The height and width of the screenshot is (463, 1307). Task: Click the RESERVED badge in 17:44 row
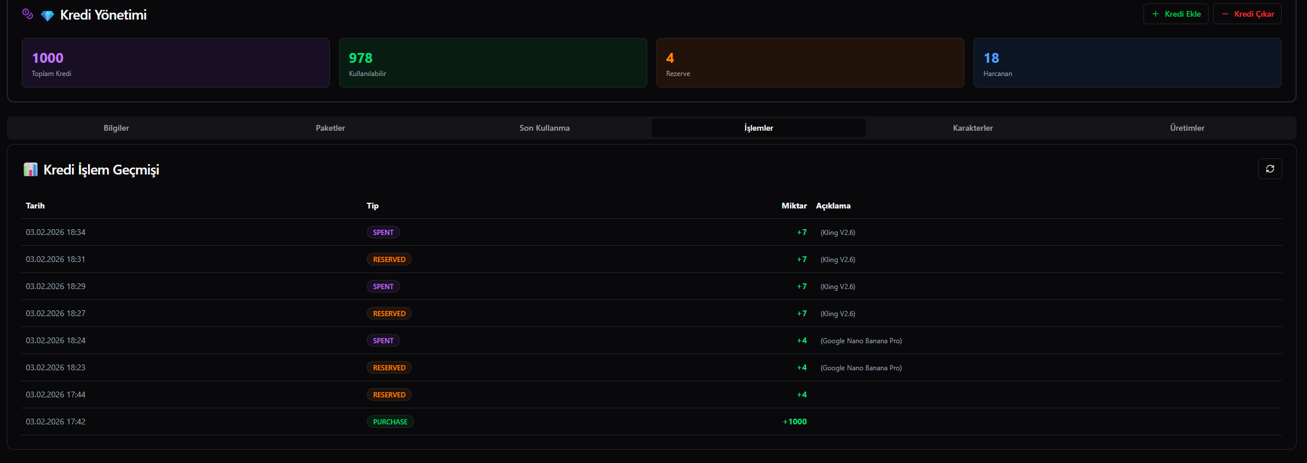tap(389, 394)
